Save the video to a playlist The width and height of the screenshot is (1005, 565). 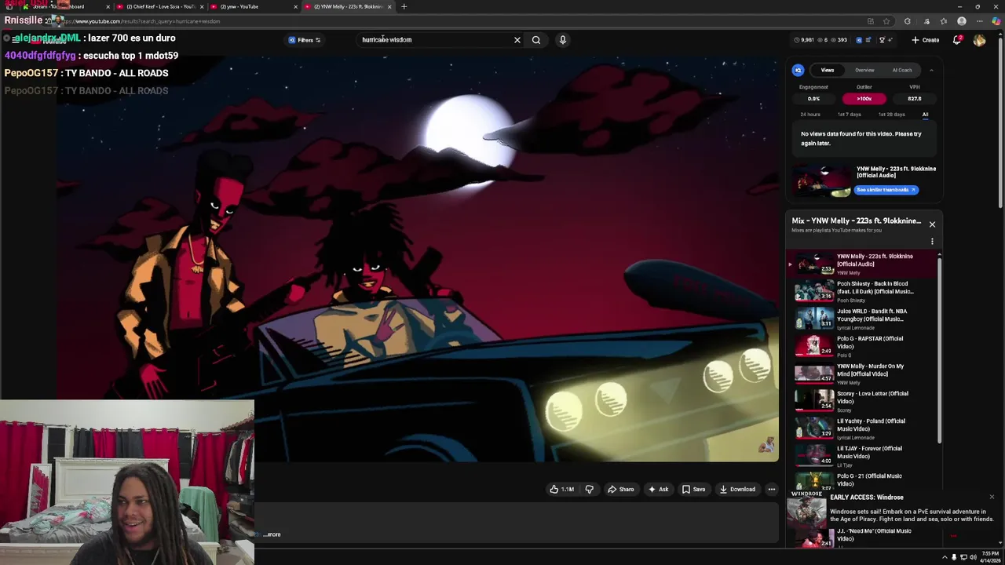point(693,489)
